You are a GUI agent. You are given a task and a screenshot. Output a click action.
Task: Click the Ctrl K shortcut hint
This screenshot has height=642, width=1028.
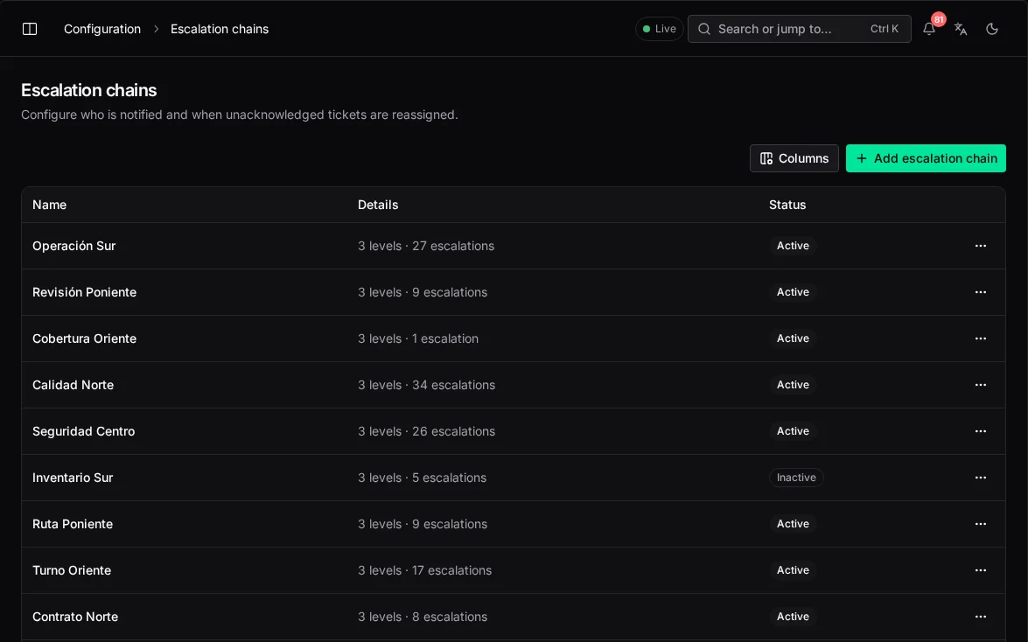(885, 29)
